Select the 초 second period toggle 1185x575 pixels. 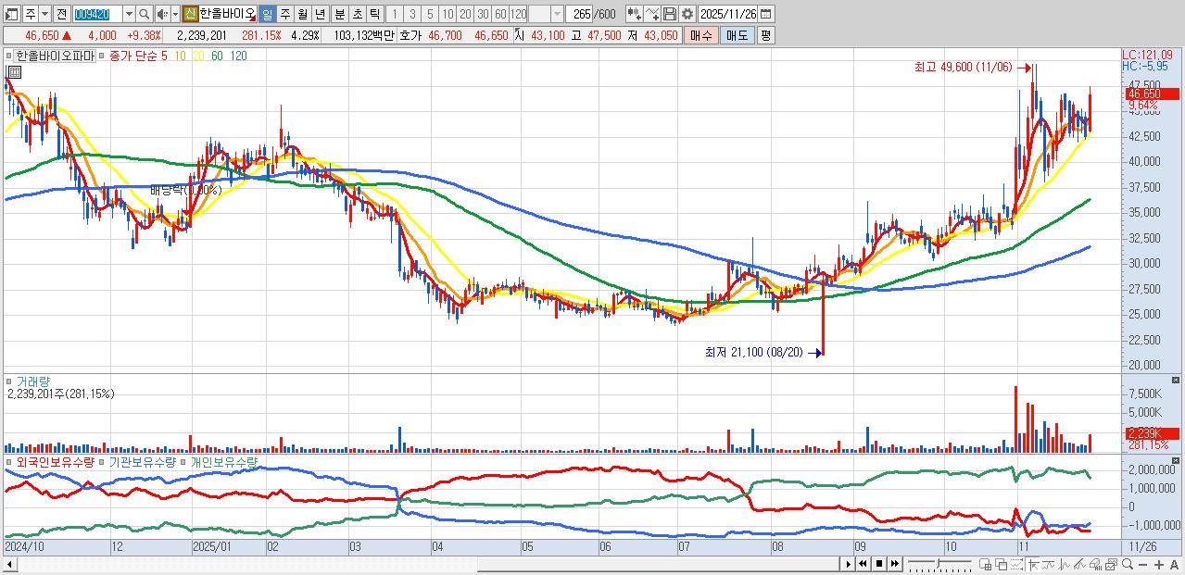pos(357,14)
